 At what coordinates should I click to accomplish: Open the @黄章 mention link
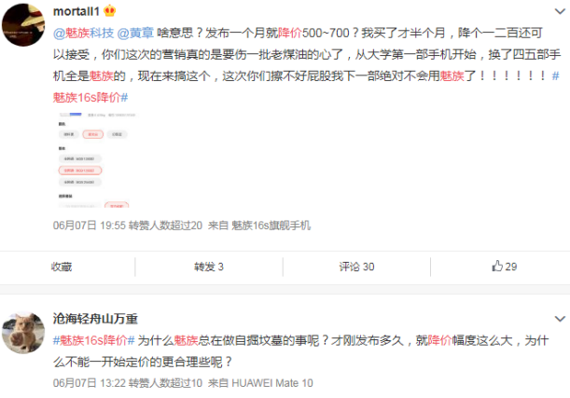135,33
